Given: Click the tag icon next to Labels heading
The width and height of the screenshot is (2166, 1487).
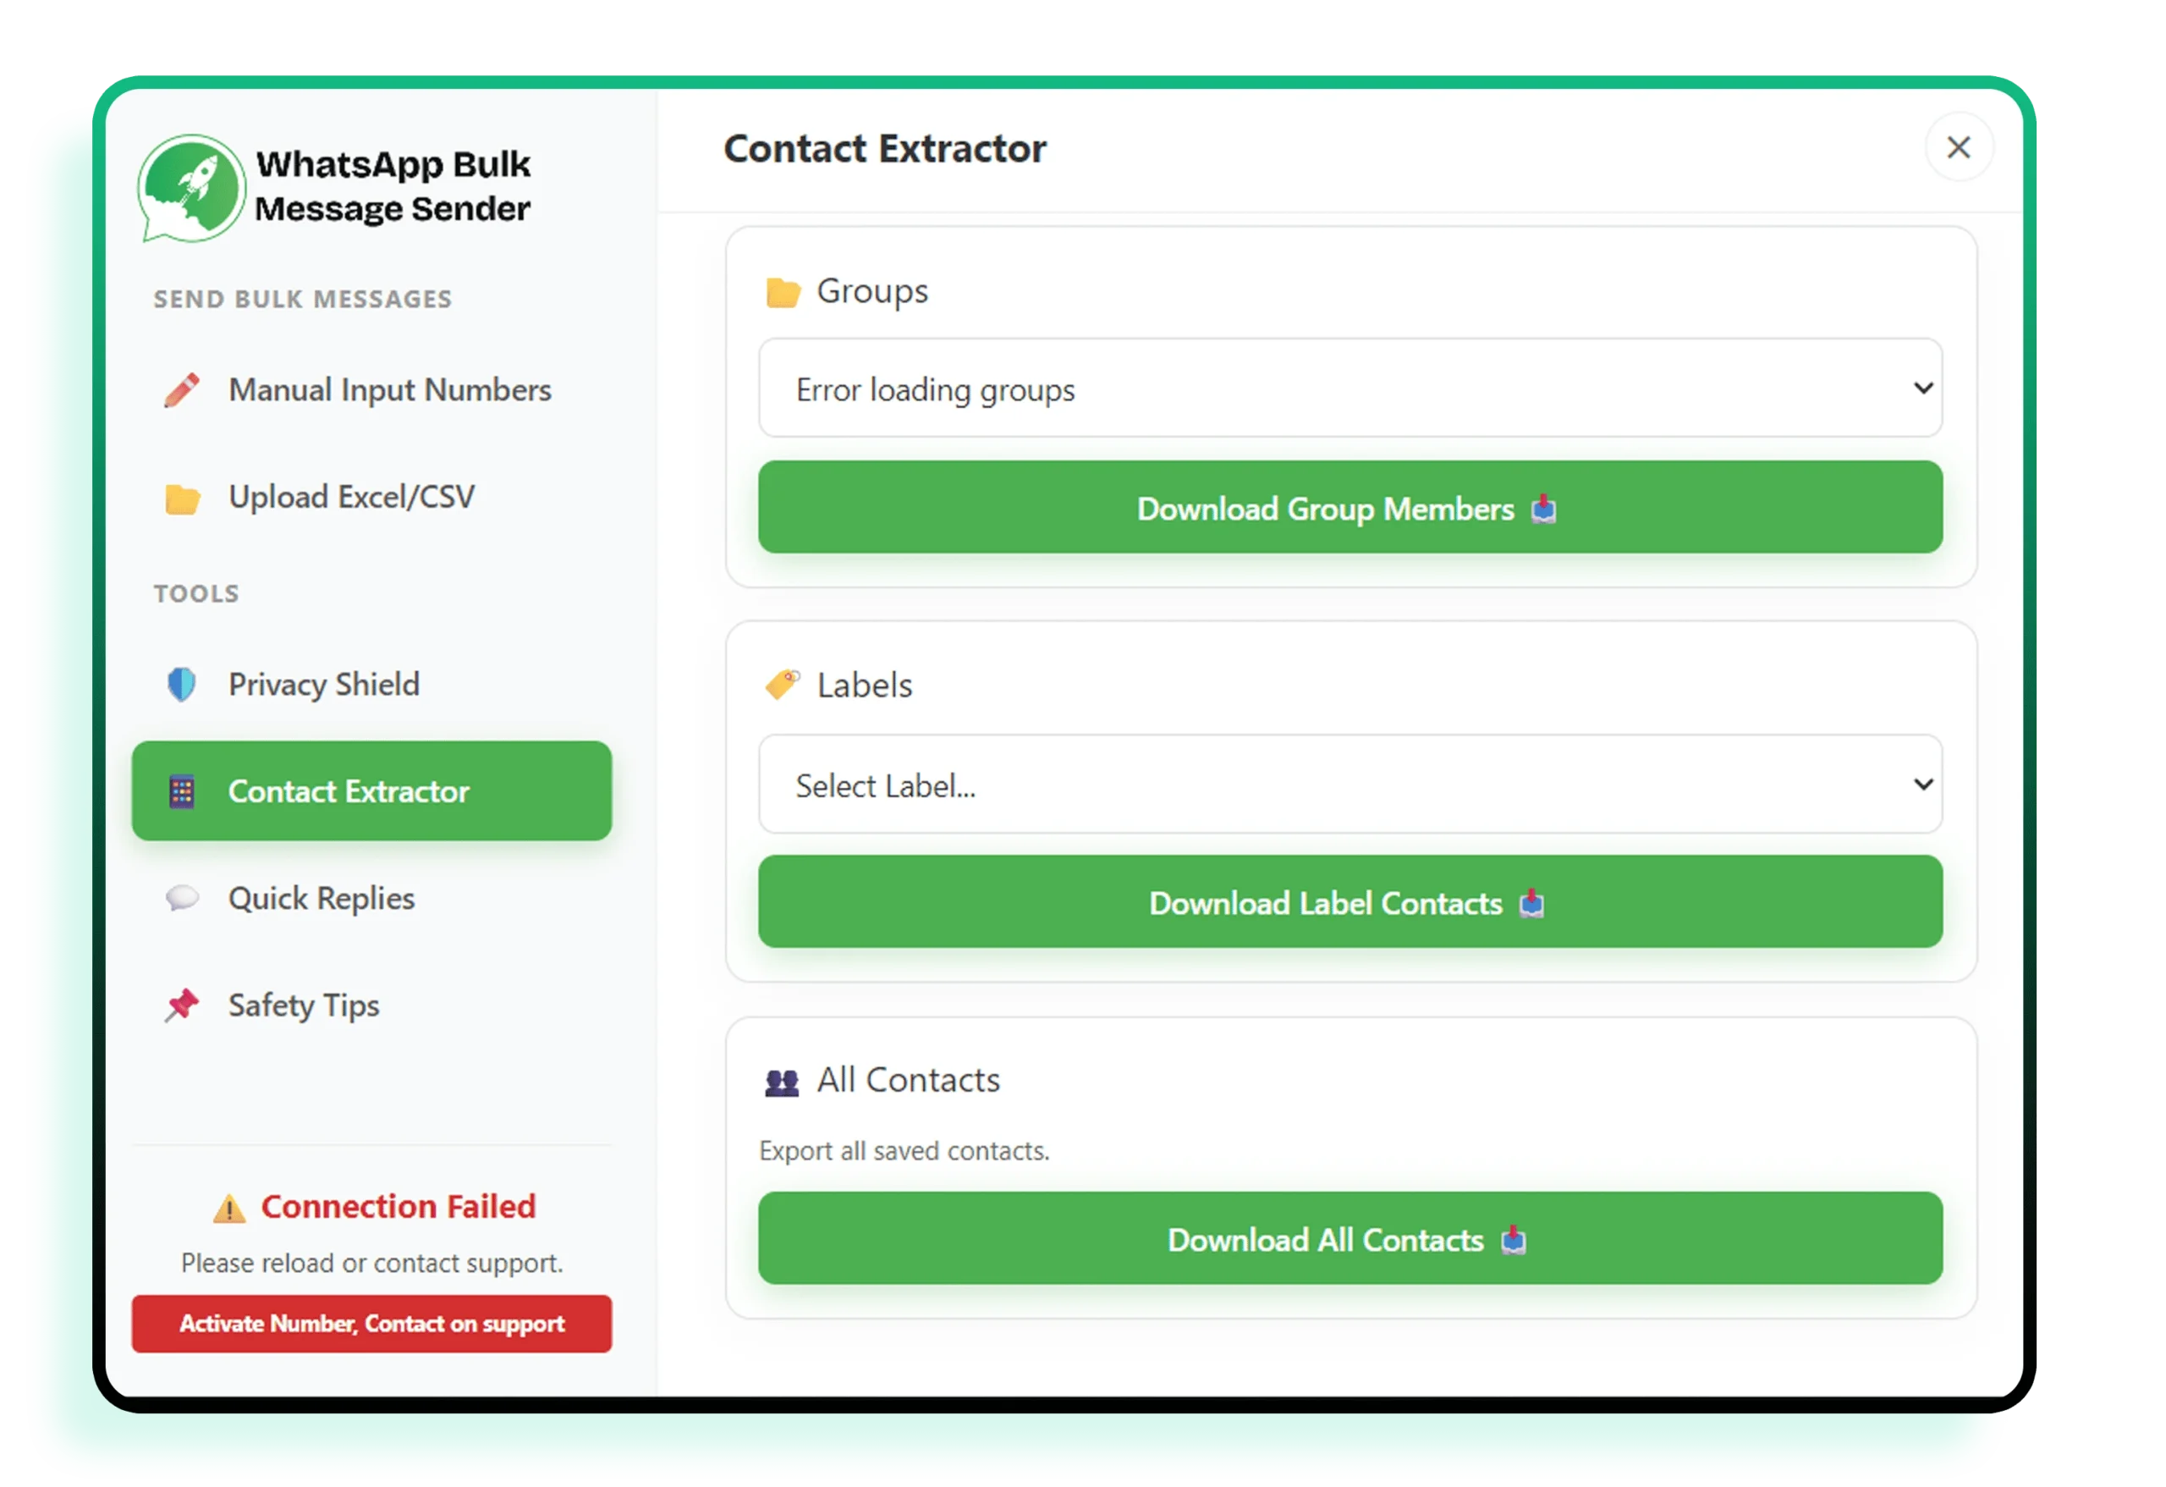Looking at the screenshot, I should tap(783, 686).
